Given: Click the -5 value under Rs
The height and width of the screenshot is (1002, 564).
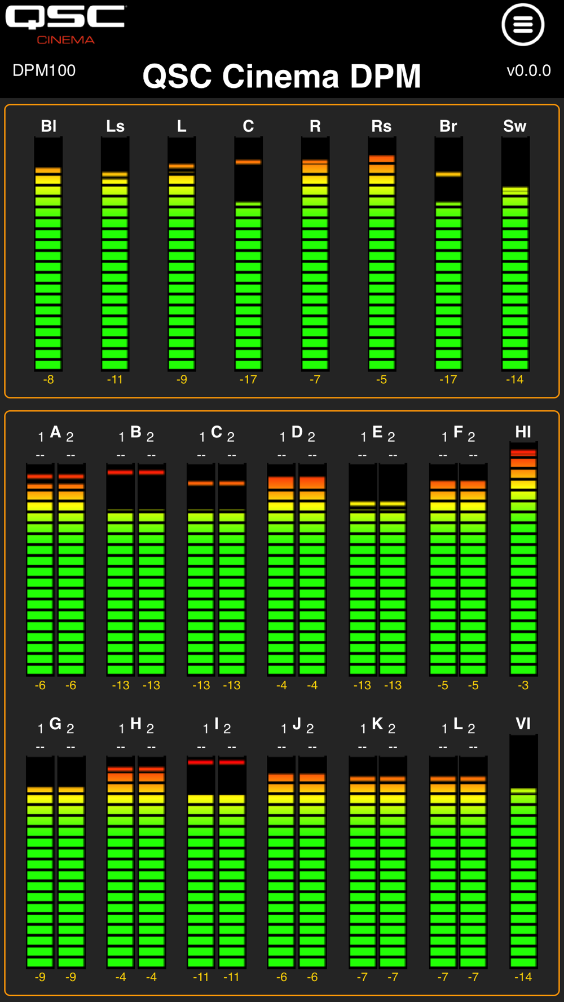Looking at the screenshot, I should 382,380.
